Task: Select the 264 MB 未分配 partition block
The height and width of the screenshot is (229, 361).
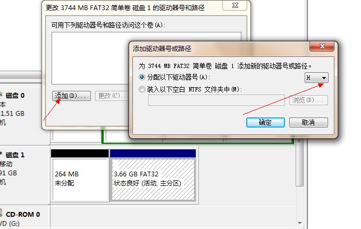Action: click(x=80, y=180)
